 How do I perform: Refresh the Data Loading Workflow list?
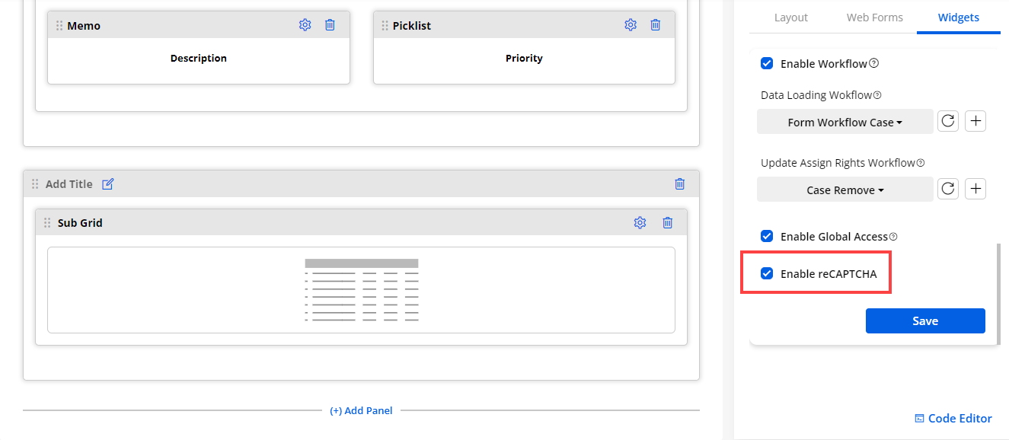(947, 122)
